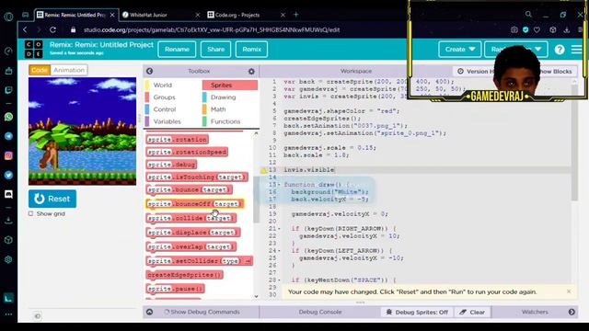Open the help question mark icon
The image size is (589, 331).
560,50
